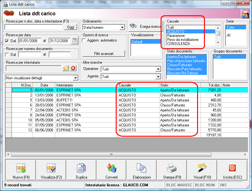This screenshot has width=252, height=191.
Task: Toggle the Dal date range checkbox
Action: [x=7, y=41]
